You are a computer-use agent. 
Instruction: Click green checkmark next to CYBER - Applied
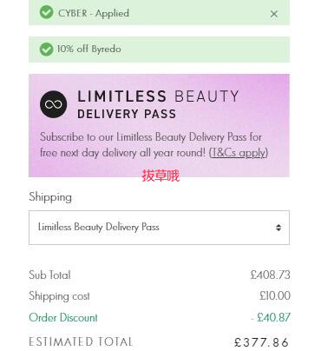point(46,12)
